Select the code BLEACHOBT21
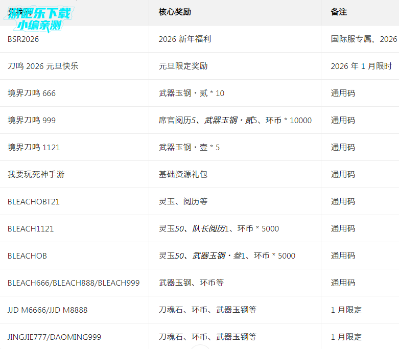Screen dimensions: 399x349 click(x=33, y=202)
